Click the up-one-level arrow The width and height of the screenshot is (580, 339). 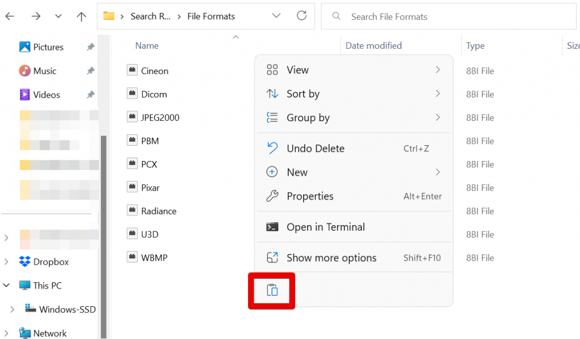(x=81, y=16)
